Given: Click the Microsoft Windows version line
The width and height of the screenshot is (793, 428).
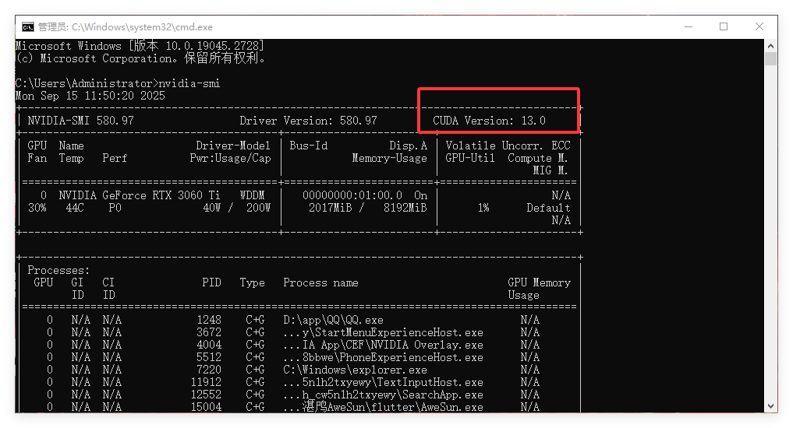Looking at the screenshot, I should (140, 46).
